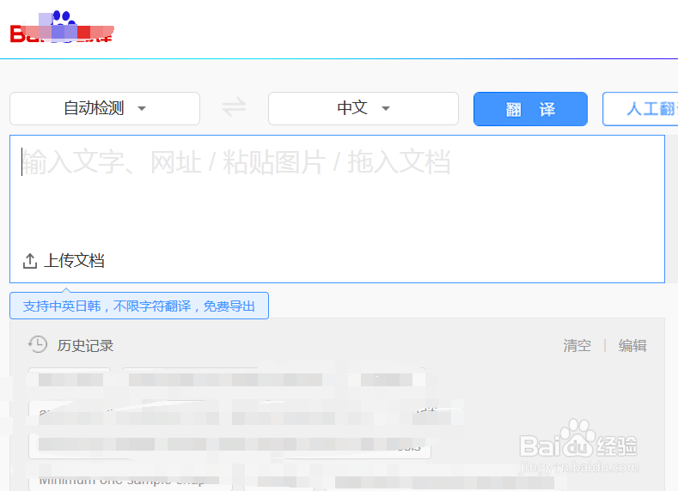Click the upload arrow icon

30,261
